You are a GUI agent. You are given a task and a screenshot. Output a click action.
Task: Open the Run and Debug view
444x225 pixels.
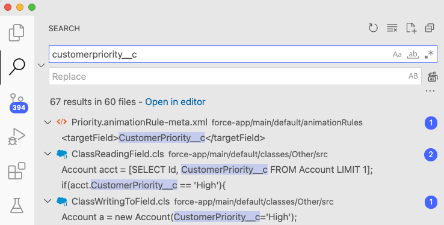coord(17,137)
